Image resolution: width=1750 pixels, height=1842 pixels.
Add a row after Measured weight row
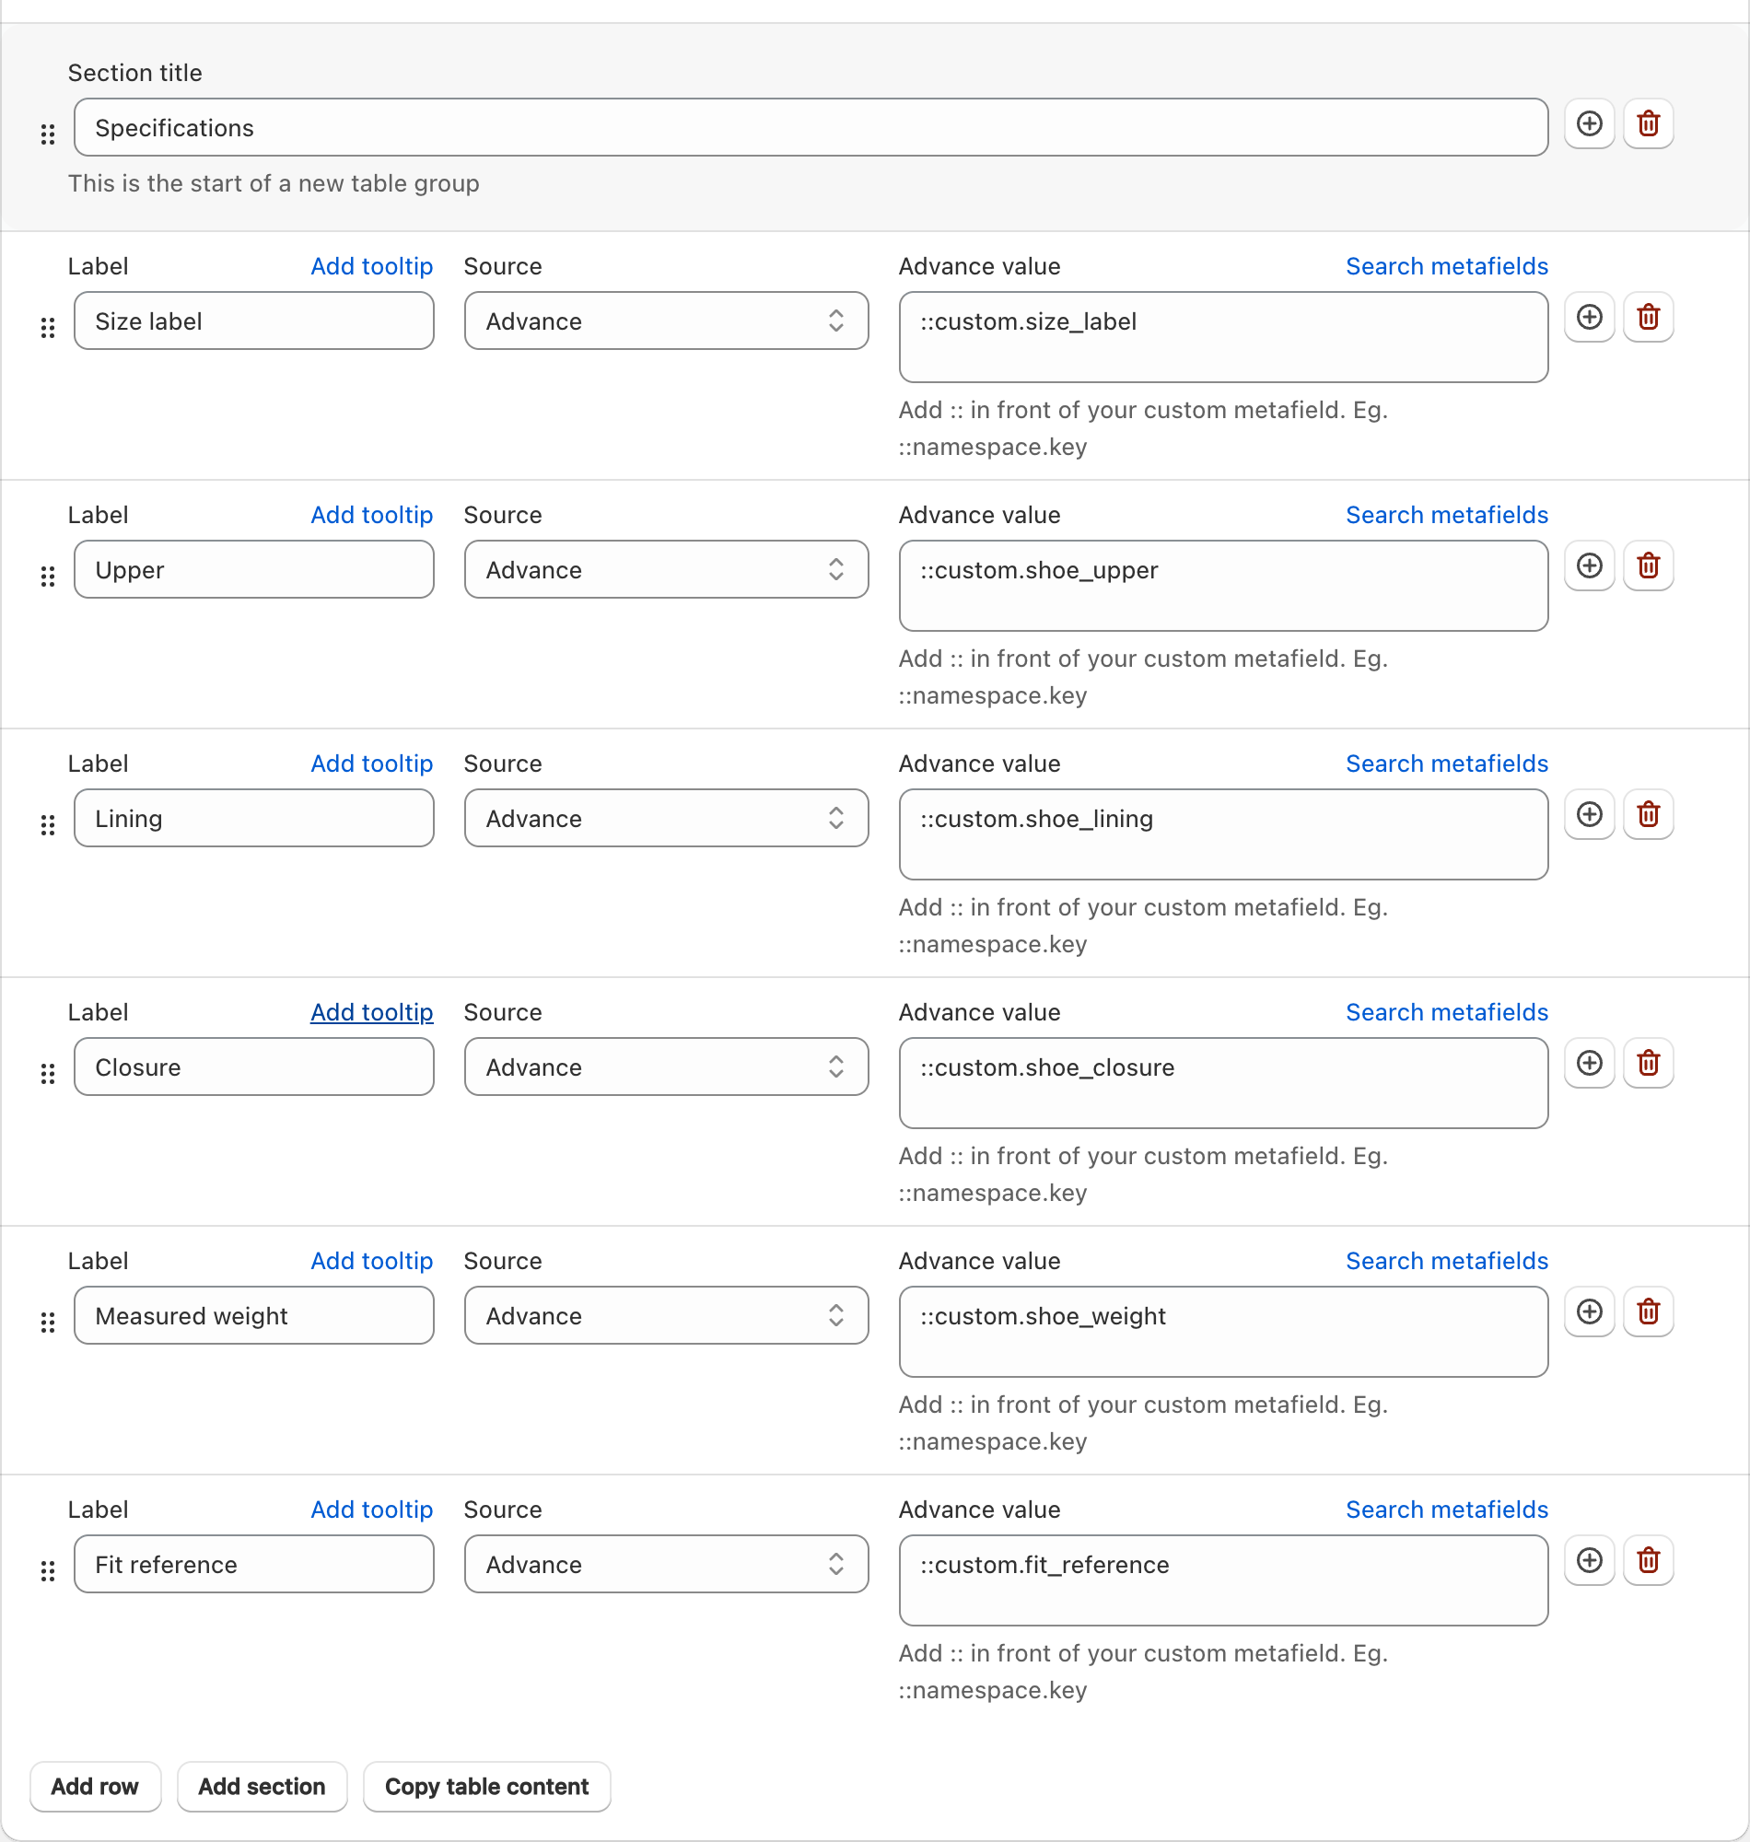click(1590, 1312)
